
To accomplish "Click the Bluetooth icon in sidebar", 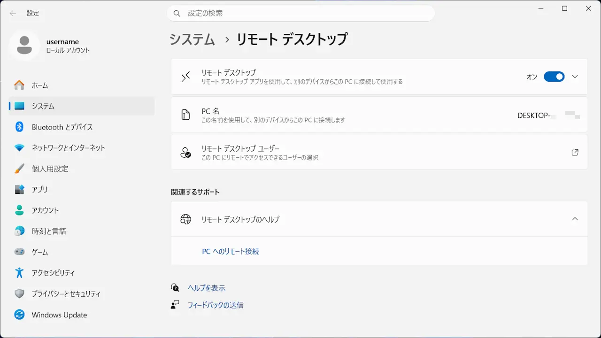I will (x=19, y=127).
